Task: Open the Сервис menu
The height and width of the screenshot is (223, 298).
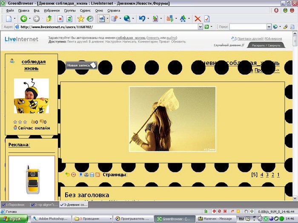Action: (x=85, y=11)
